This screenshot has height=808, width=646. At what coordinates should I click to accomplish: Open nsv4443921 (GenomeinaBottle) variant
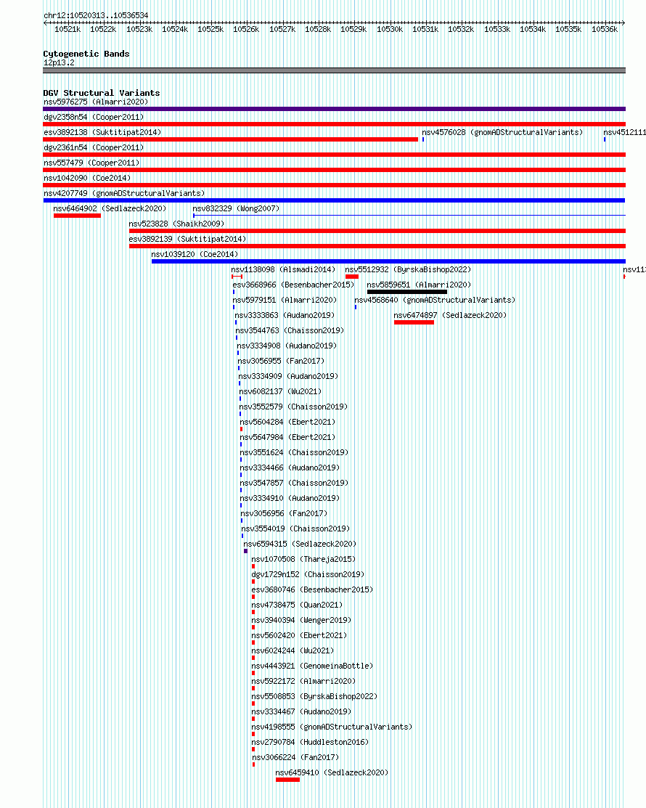pos(312,666)
